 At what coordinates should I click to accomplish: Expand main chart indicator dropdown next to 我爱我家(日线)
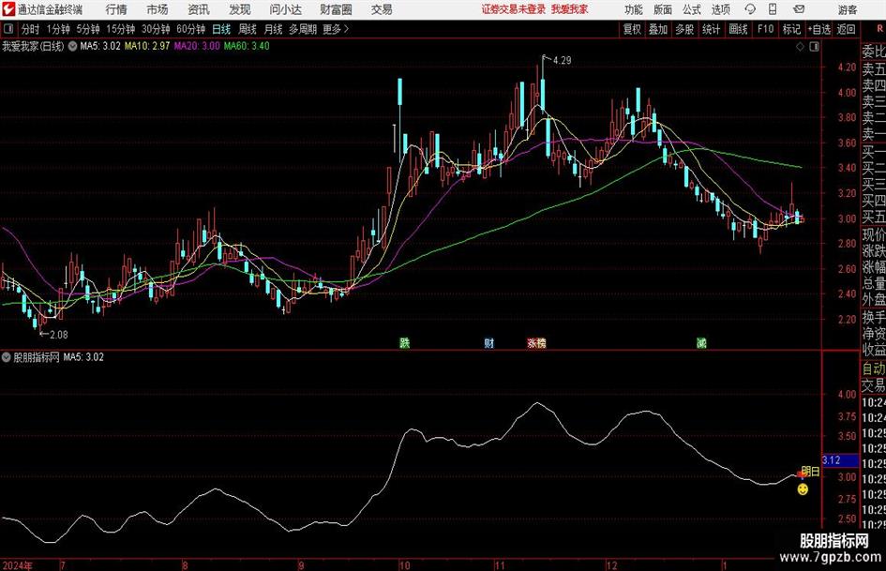pos(72,46)
